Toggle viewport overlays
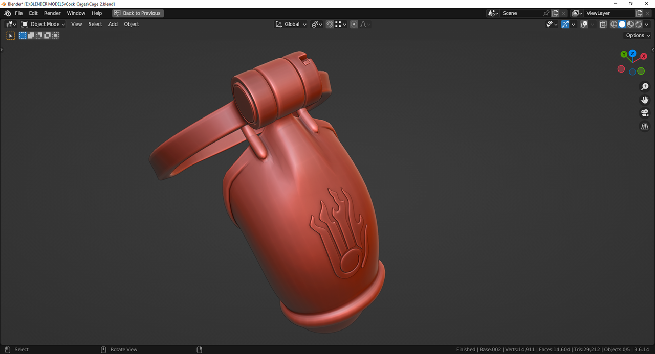This screenshot has height=354, width=655. pyautogui.click(x=584, y=24)
